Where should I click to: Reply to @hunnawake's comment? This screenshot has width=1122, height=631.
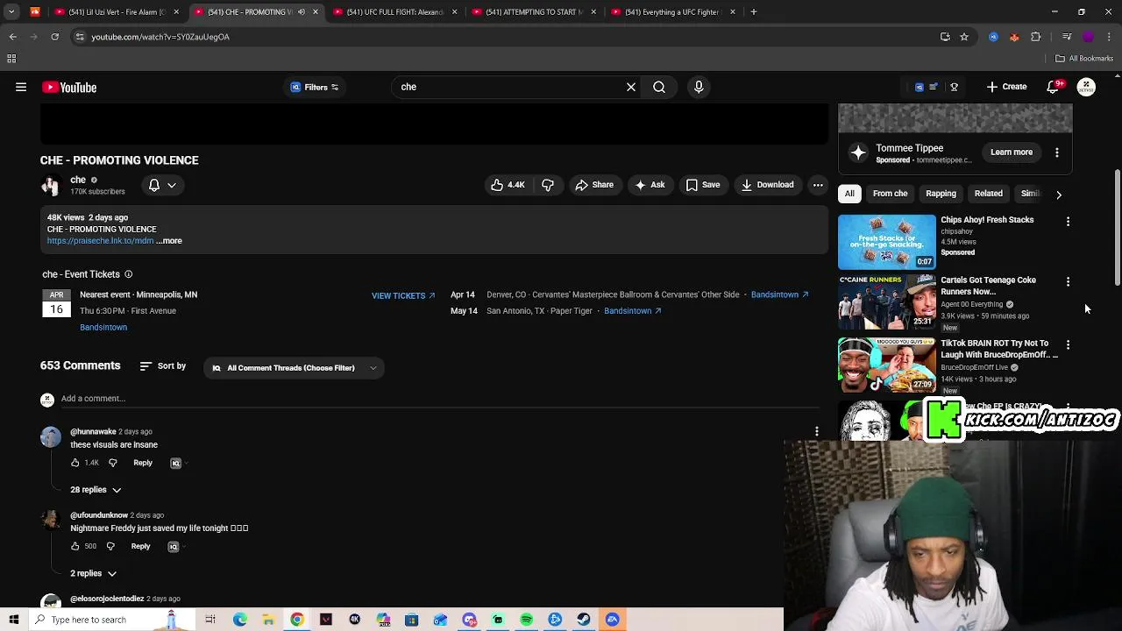click(x=143, y=463)
